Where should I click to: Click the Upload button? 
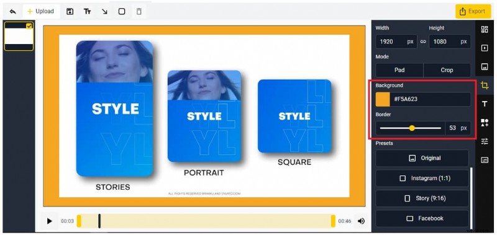coord(40,11)
